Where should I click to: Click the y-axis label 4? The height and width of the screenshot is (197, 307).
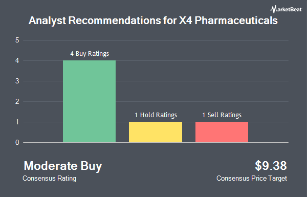17,61
